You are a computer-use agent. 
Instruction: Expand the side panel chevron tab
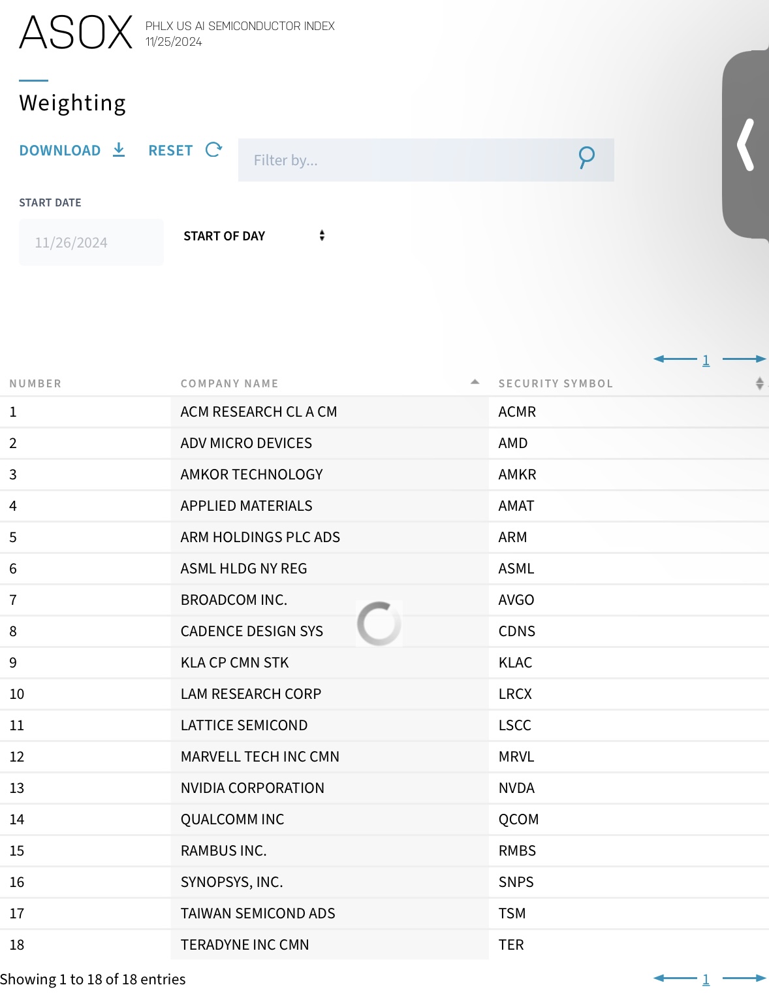click(x=745, y=145)
